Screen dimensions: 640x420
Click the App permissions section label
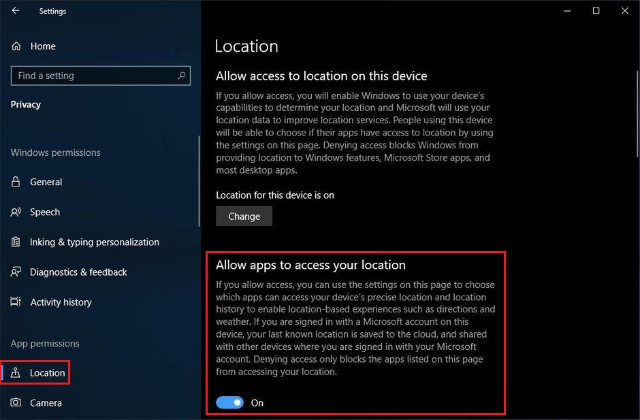pos(45,343)
